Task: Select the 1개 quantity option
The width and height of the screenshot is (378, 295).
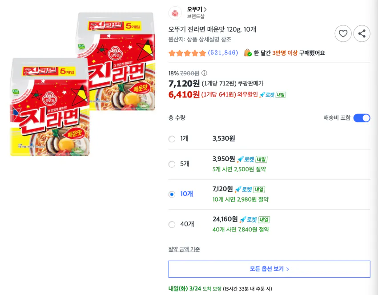Action: pos(172,139)
